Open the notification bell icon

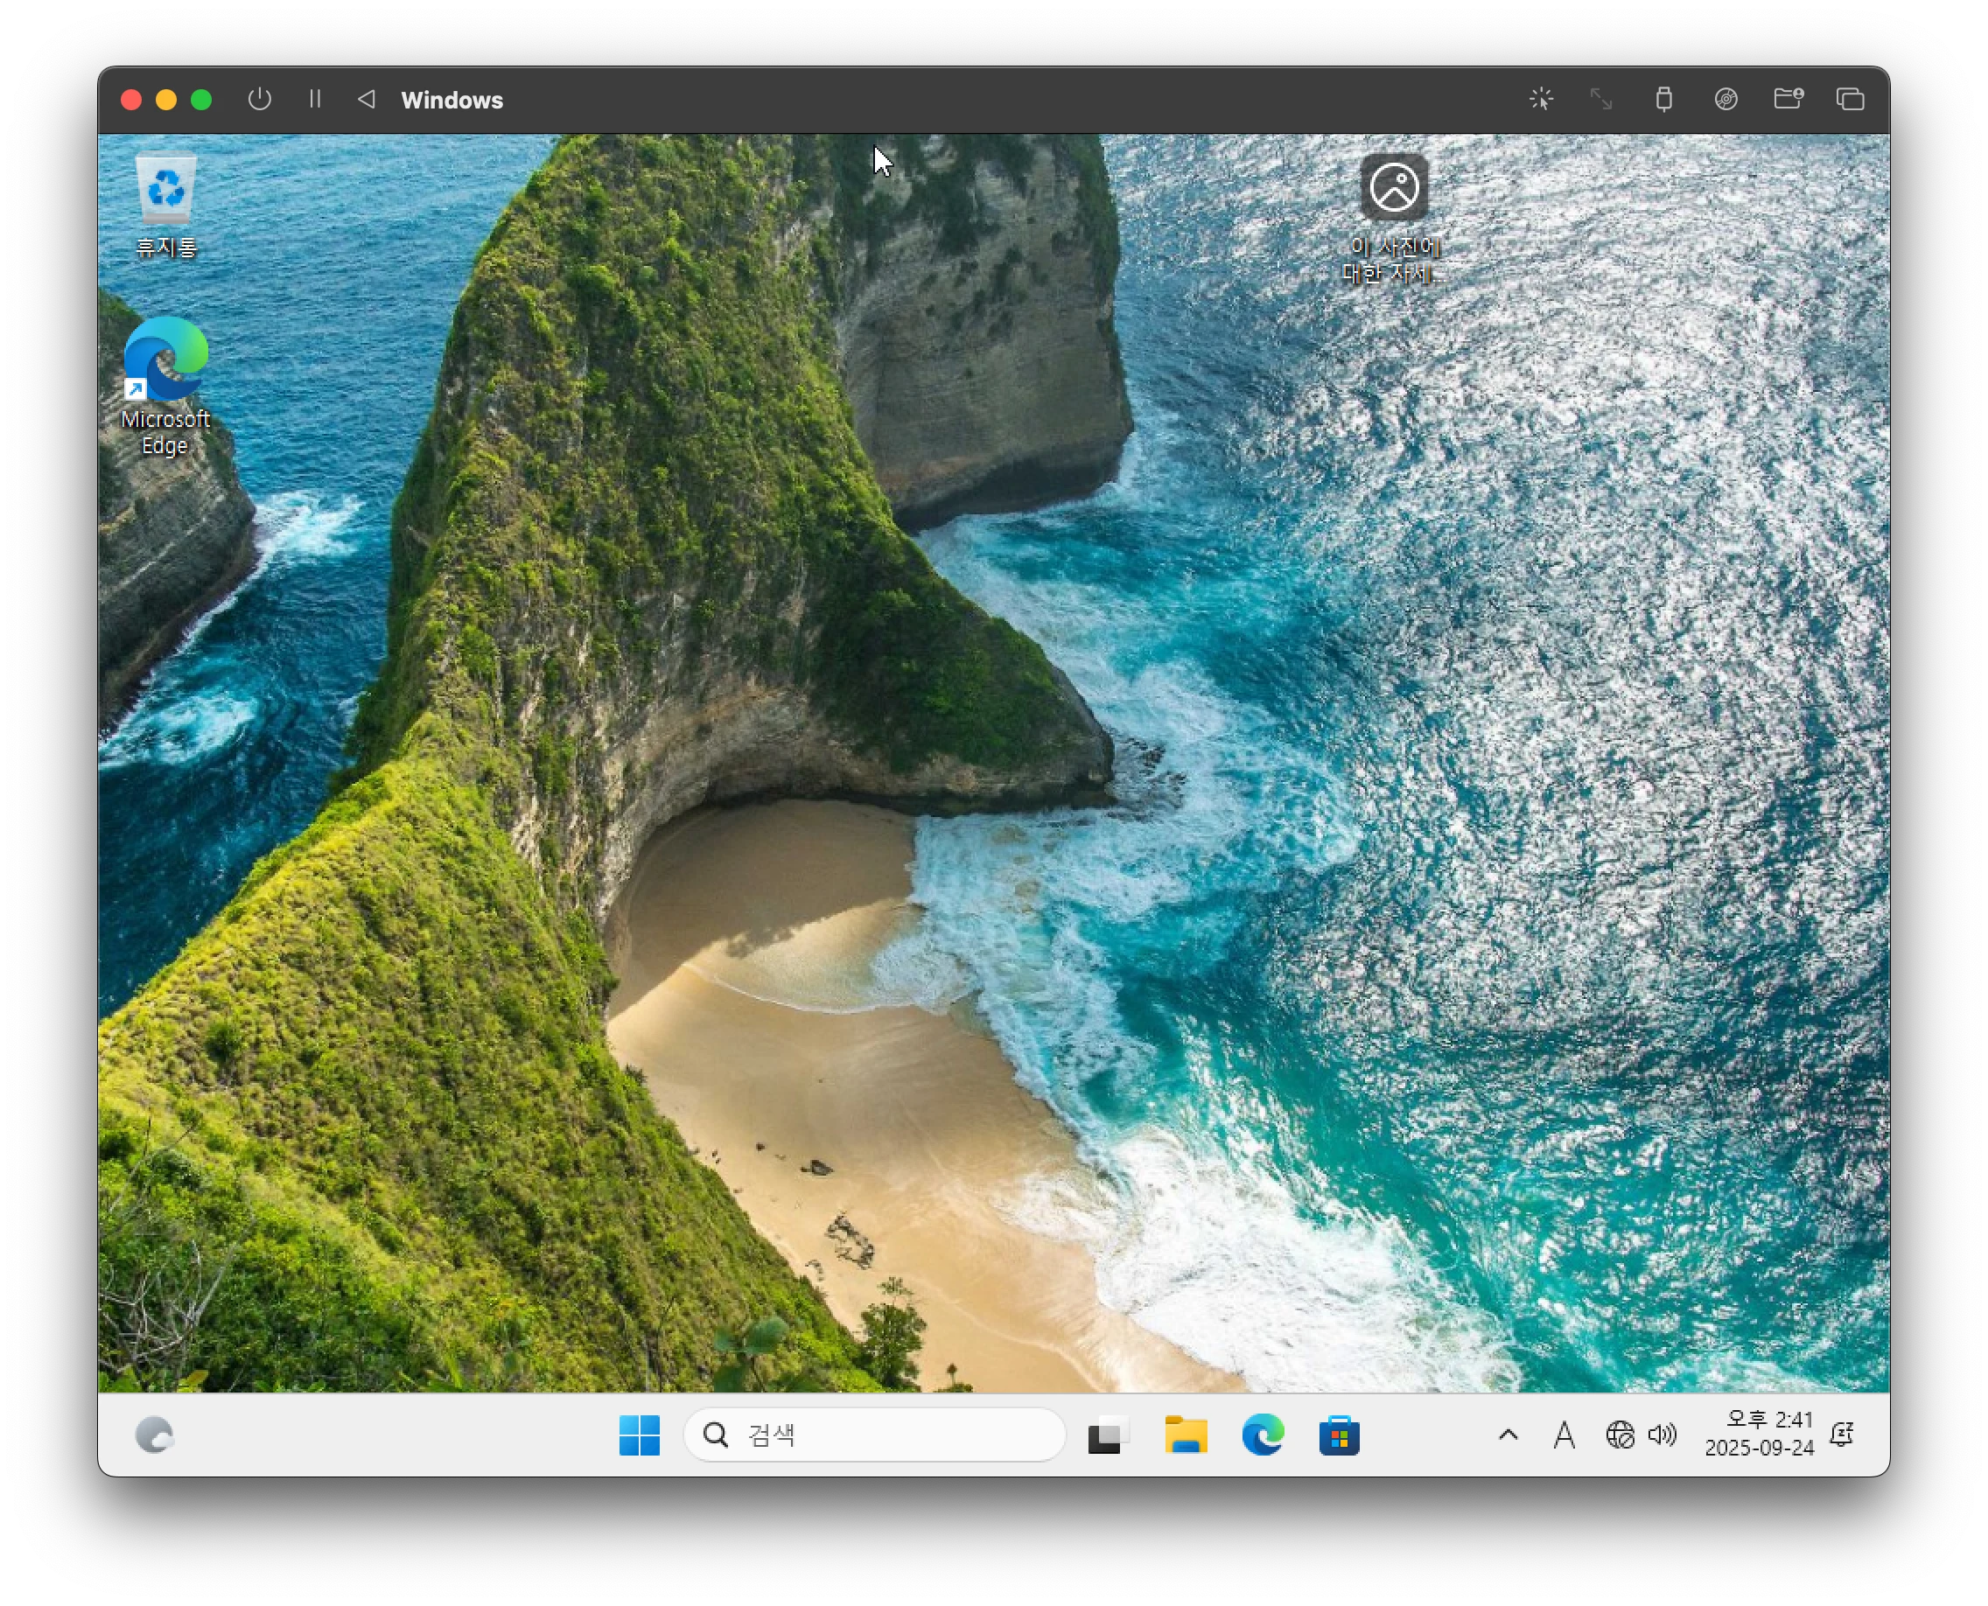click(1842, 1435)
